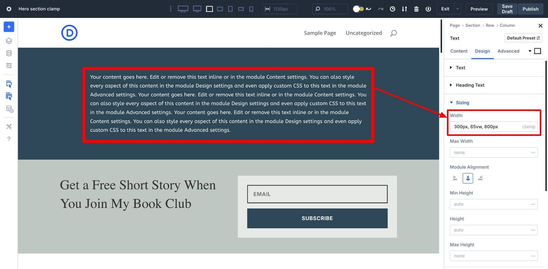Switch to the Content tab
548x269 pixels.
pyautogui.click(x=459, y=51)
